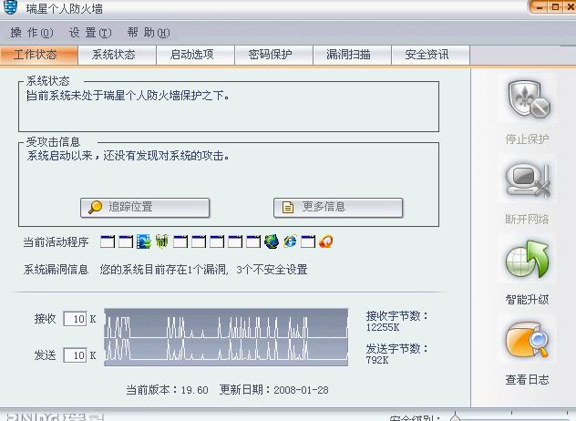Click the 当前版本 value 19.60
Viewport: 576px width, 421px height.
[x=195, y=390]
